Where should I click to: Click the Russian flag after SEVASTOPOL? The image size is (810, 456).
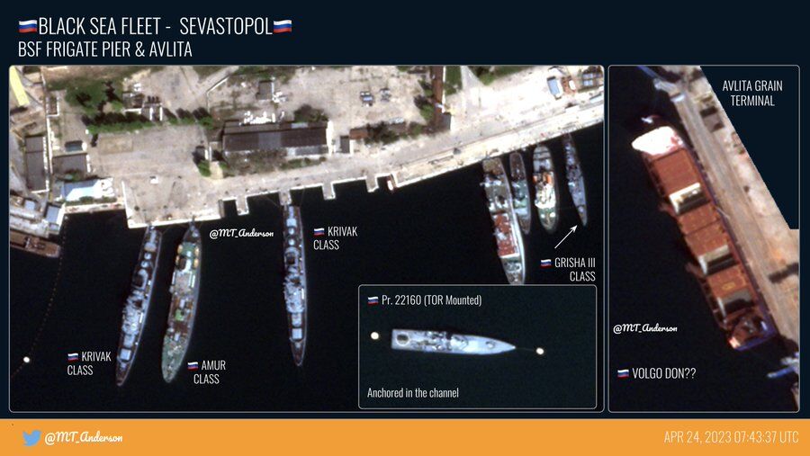tap(283, 26)
